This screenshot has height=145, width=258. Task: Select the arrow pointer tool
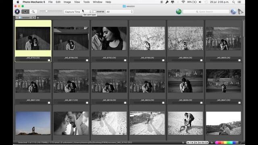tap(25, 12)
